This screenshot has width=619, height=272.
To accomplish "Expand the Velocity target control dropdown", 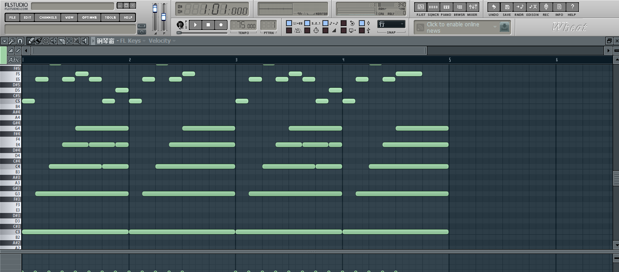I will point(162,41).
